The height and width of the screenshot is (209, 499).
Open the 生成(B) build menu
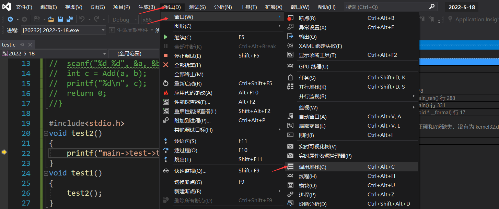(x=147, y=7)
